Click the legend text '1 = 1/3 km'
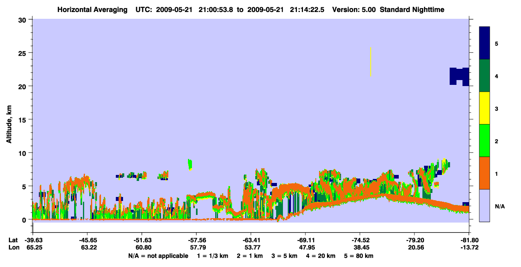 [x=213, y=256]
